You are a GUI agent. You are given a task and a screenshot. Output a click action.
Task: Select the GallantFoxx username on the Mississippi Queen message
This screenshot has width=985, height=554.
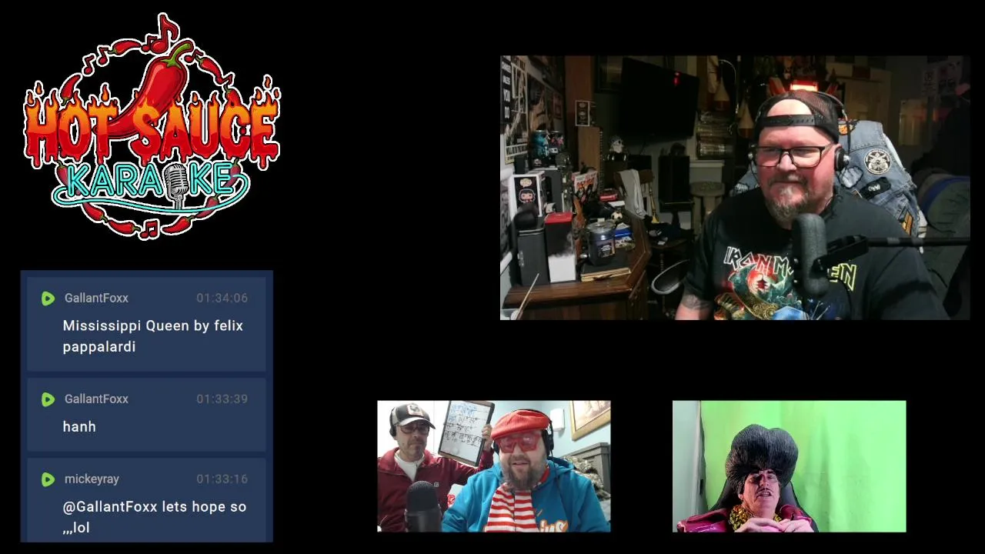click(x=96, y=298)
